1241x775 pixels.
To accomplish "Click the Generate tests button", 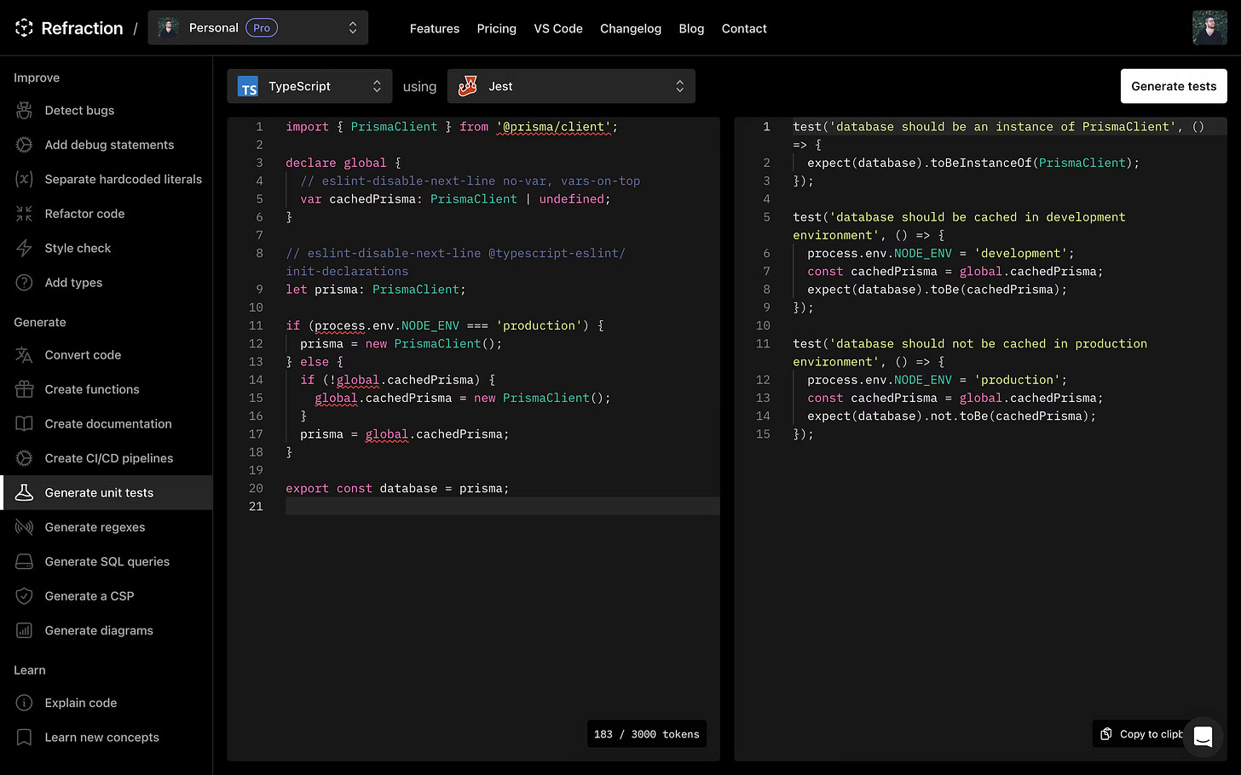I will pyautogui.click(x=1174, y=86).
